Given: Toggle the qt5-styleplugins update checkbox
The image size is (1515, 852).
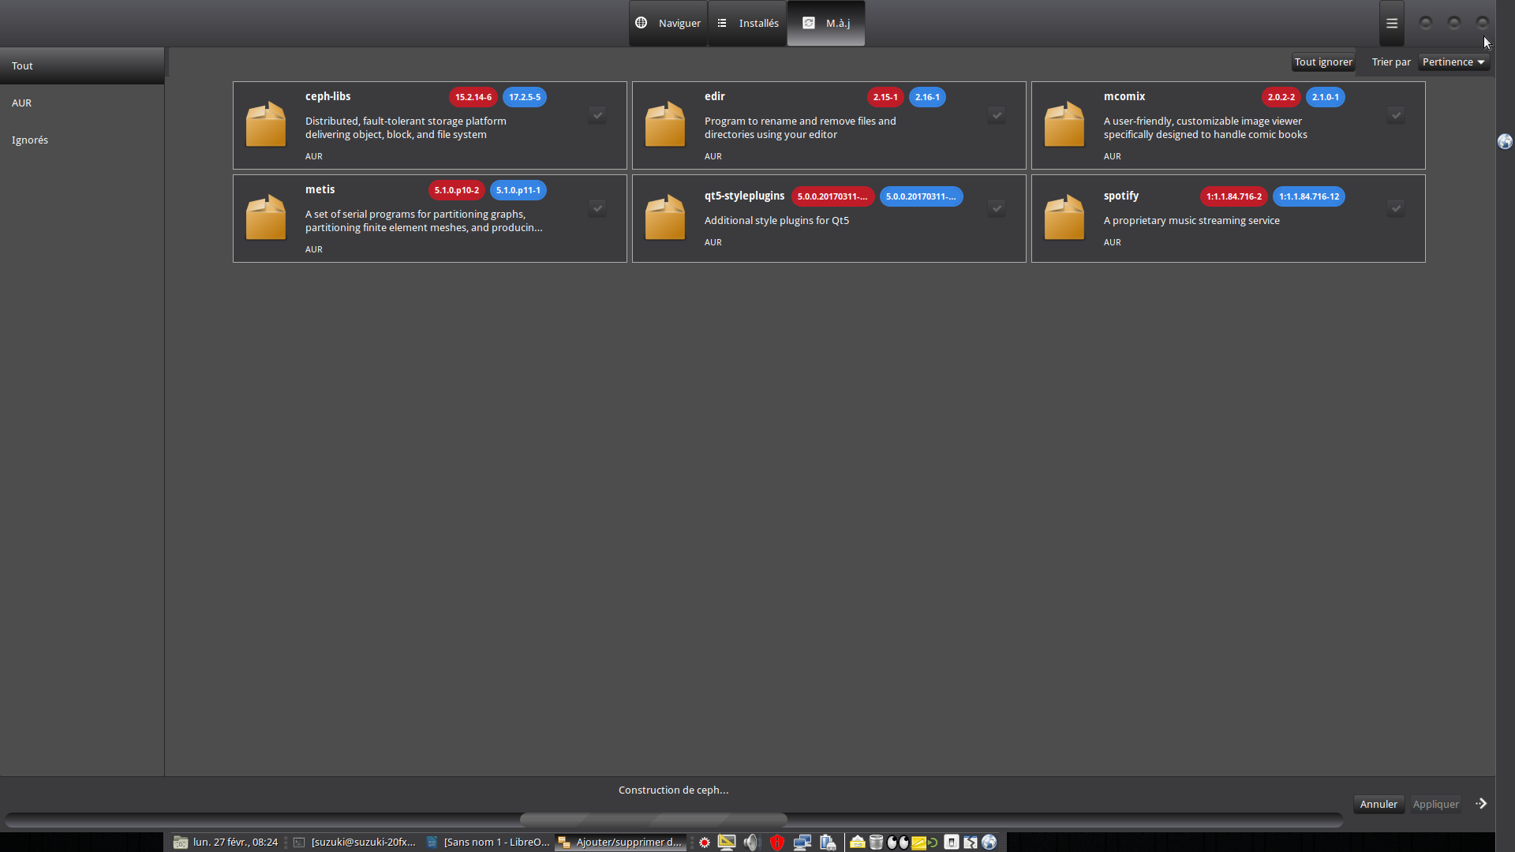Looking at the screenshot, I should point(997,208).
